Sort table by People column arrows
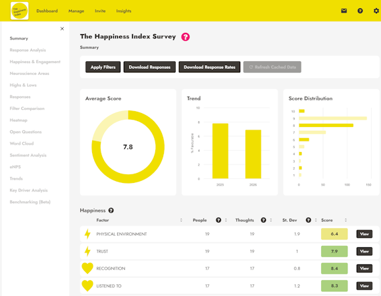This screenshot has height=296, width=381. click(x=226, y=220)
